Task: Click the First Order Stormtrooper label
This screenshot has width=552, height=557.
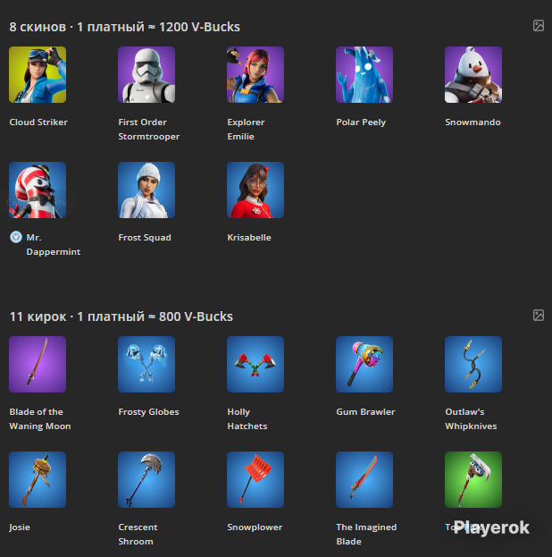Action: pyautogui.click(x=149, y=130)
